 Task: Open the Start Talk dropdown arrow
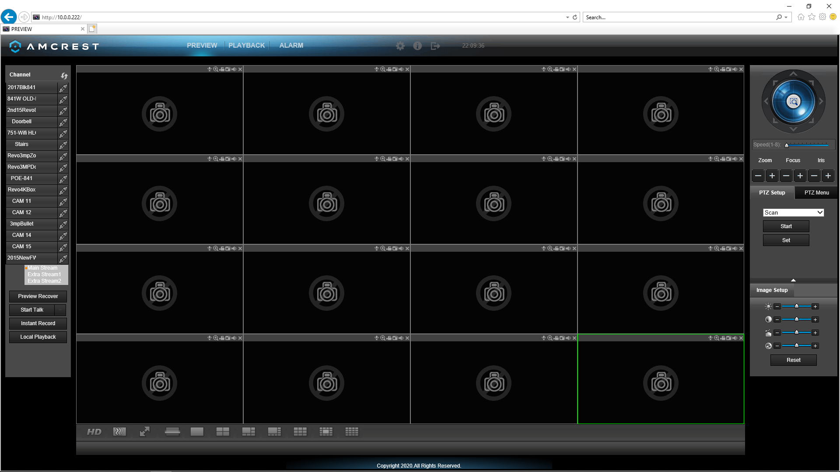60,310
